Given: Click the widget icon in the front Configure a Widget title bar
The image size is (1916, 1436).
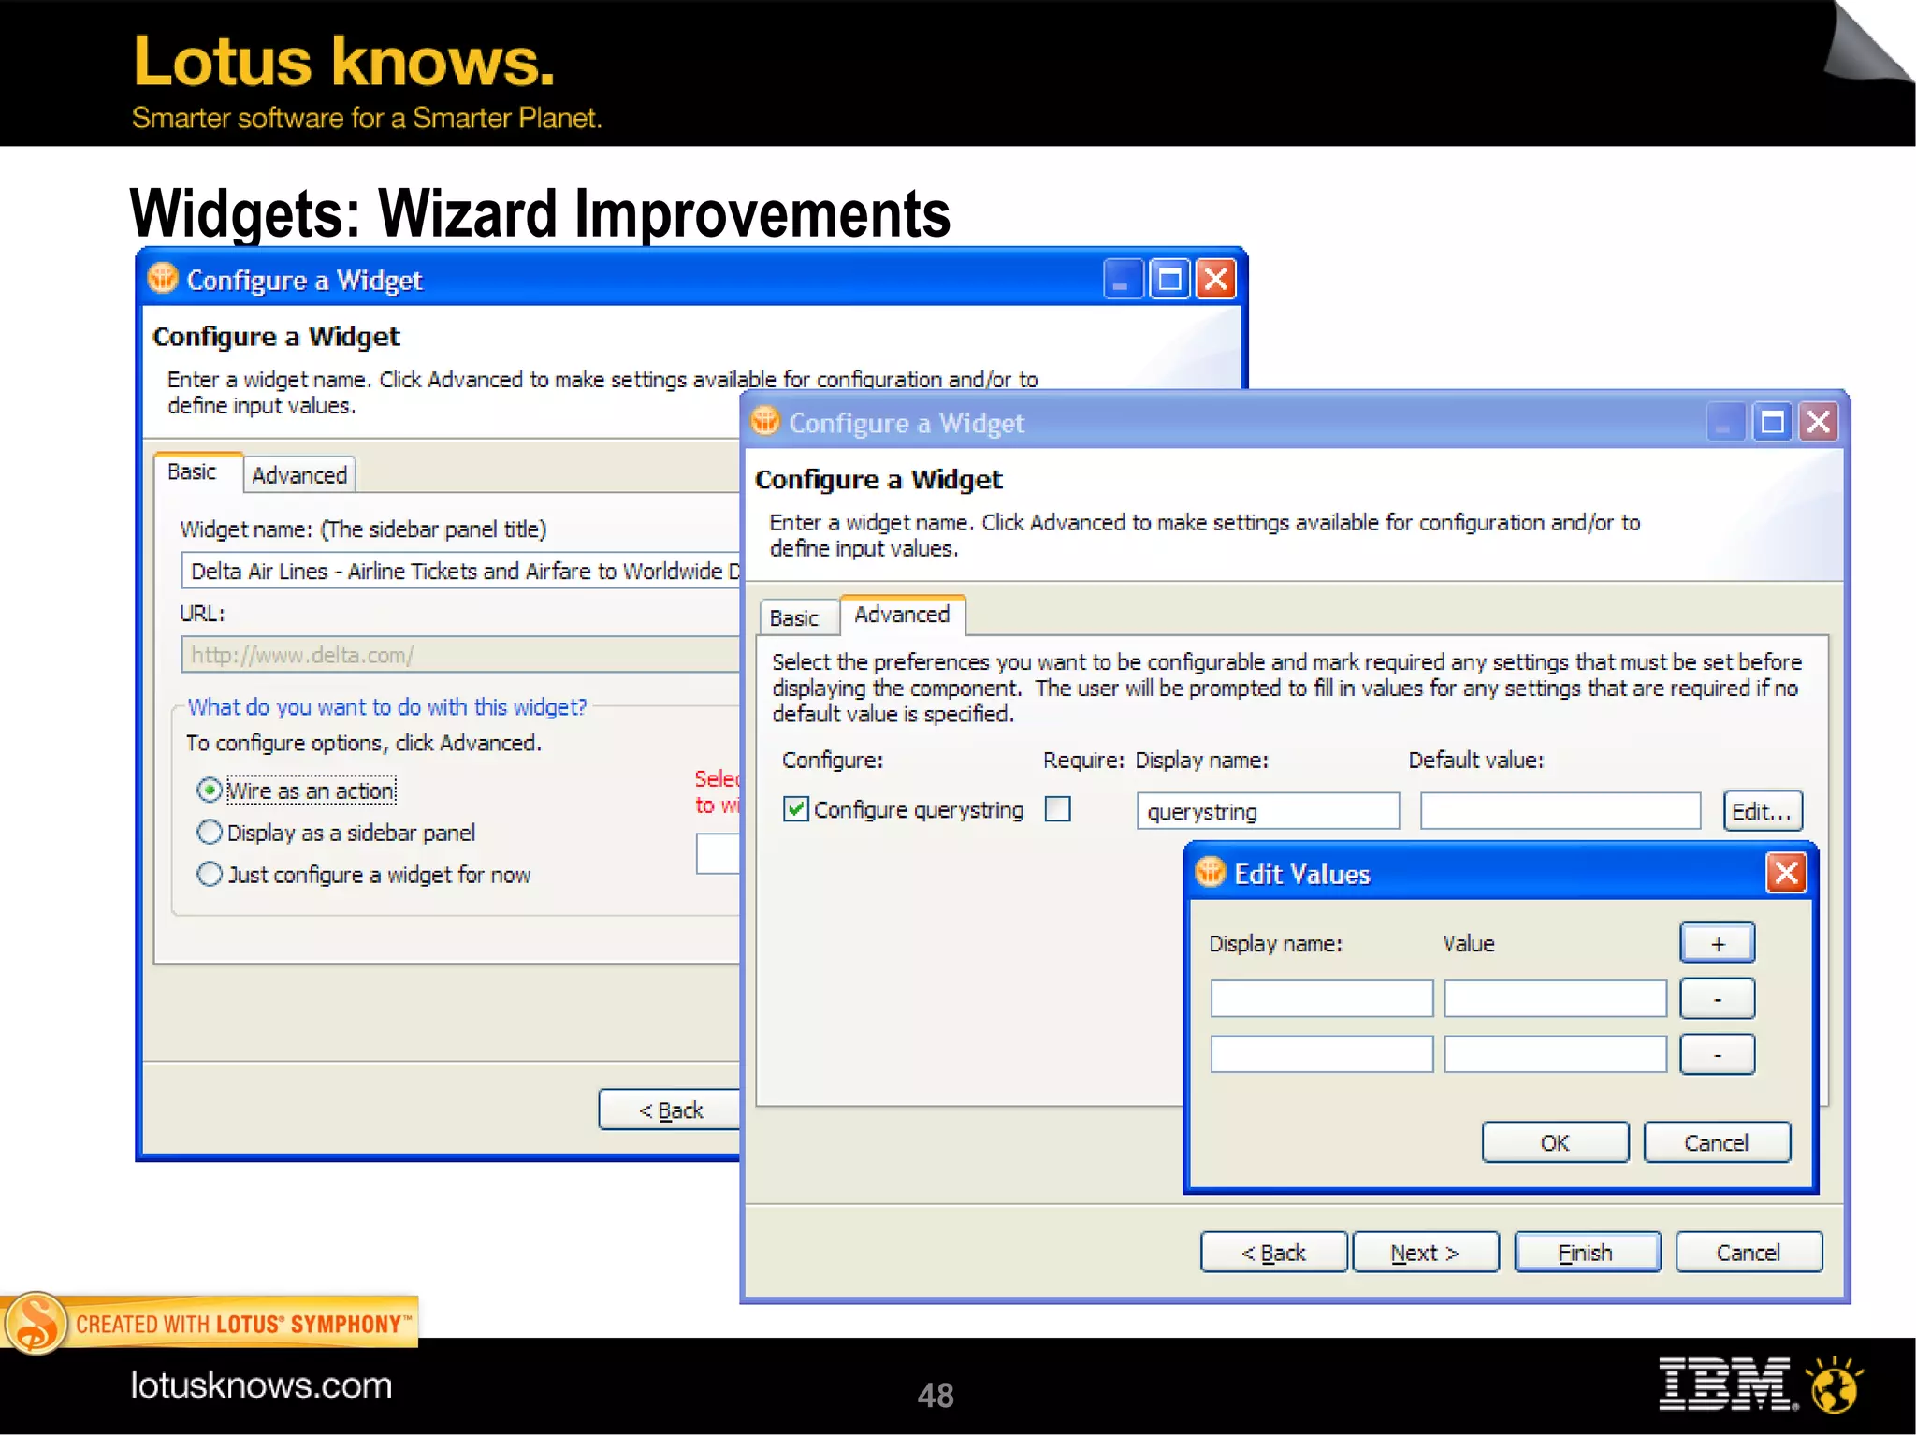Looking at the screenshot, I should coord(765,422).
